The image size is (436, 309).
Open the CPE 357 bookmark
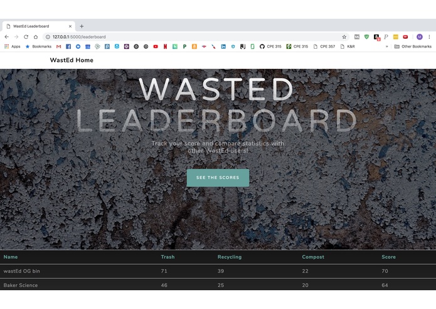click(324, 46)
